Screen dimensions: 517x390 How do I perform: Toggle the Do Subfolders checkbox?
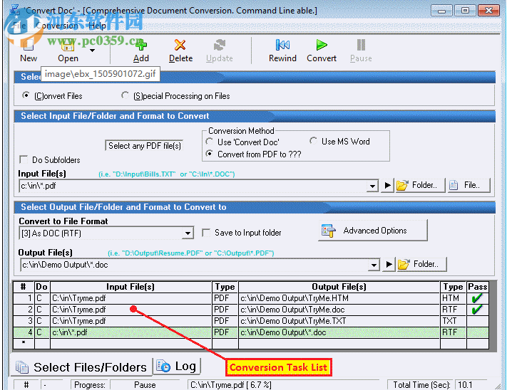pyautogui.click(x=24, y=159)
